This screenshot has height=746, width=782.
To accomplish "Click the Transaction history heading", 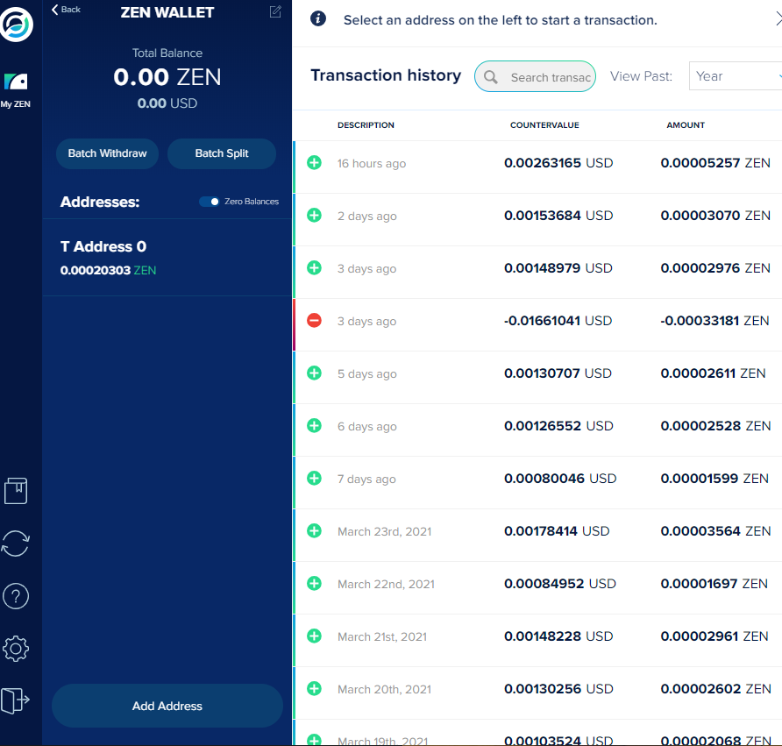I will coord(386,75).
